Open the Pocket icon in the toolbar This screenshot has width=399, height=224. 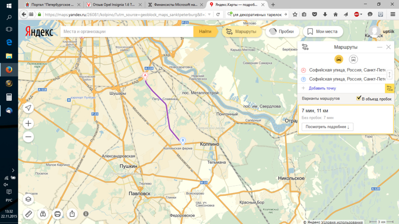[x=315, y=15]
